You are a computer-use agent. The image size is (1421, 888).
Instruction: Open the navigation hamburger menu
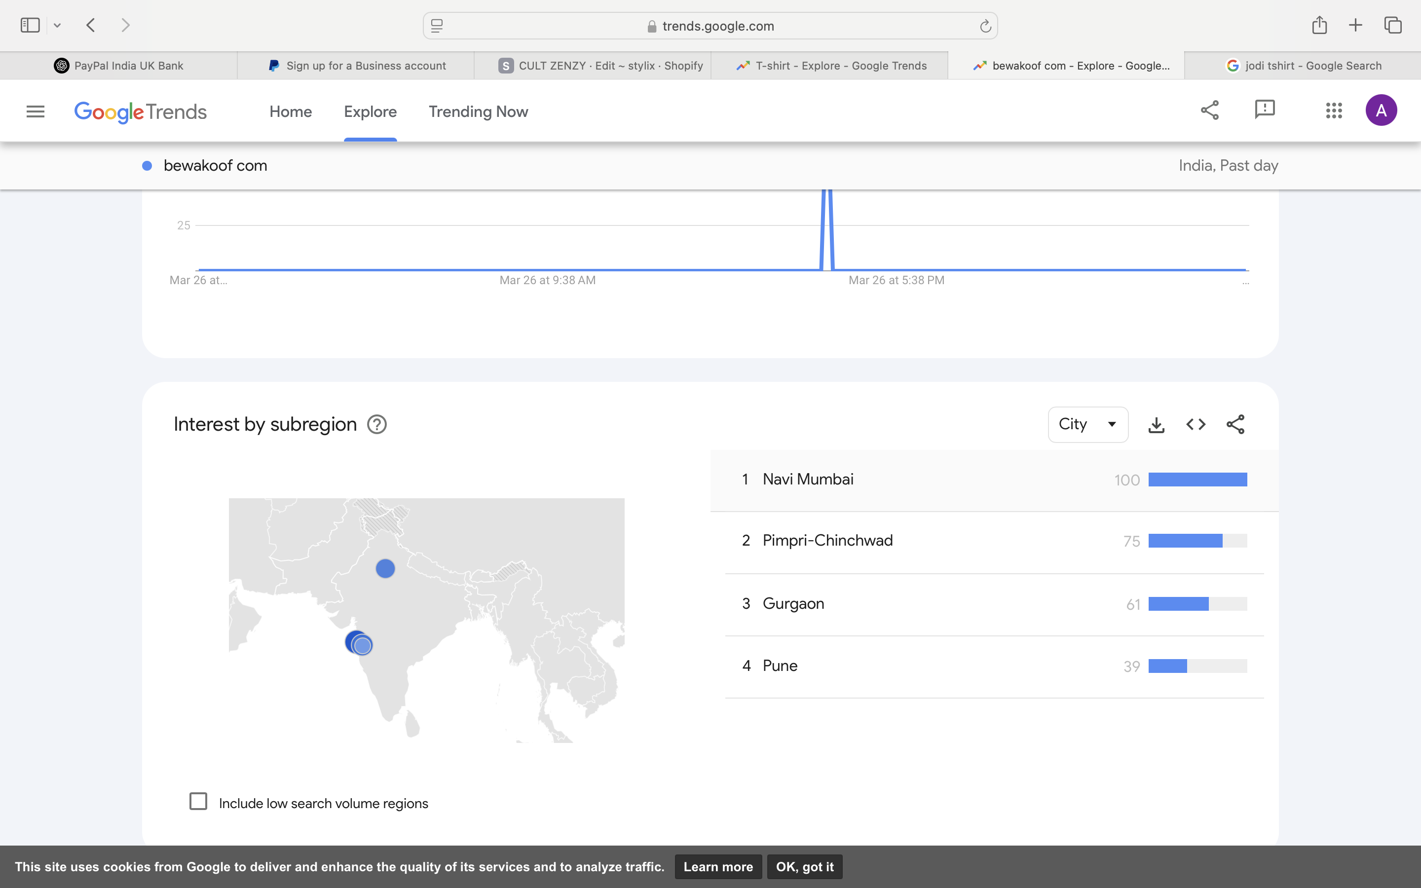click(x=35, y=111)
